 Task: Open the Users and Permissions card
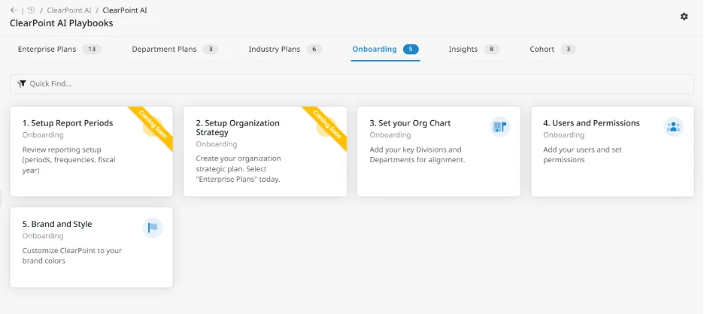tap(612, 151)
